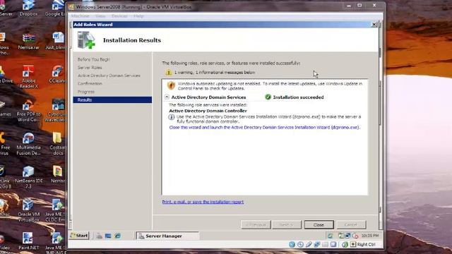
Task: Open the Costs docs folder icon
Action: pos(57,144)
